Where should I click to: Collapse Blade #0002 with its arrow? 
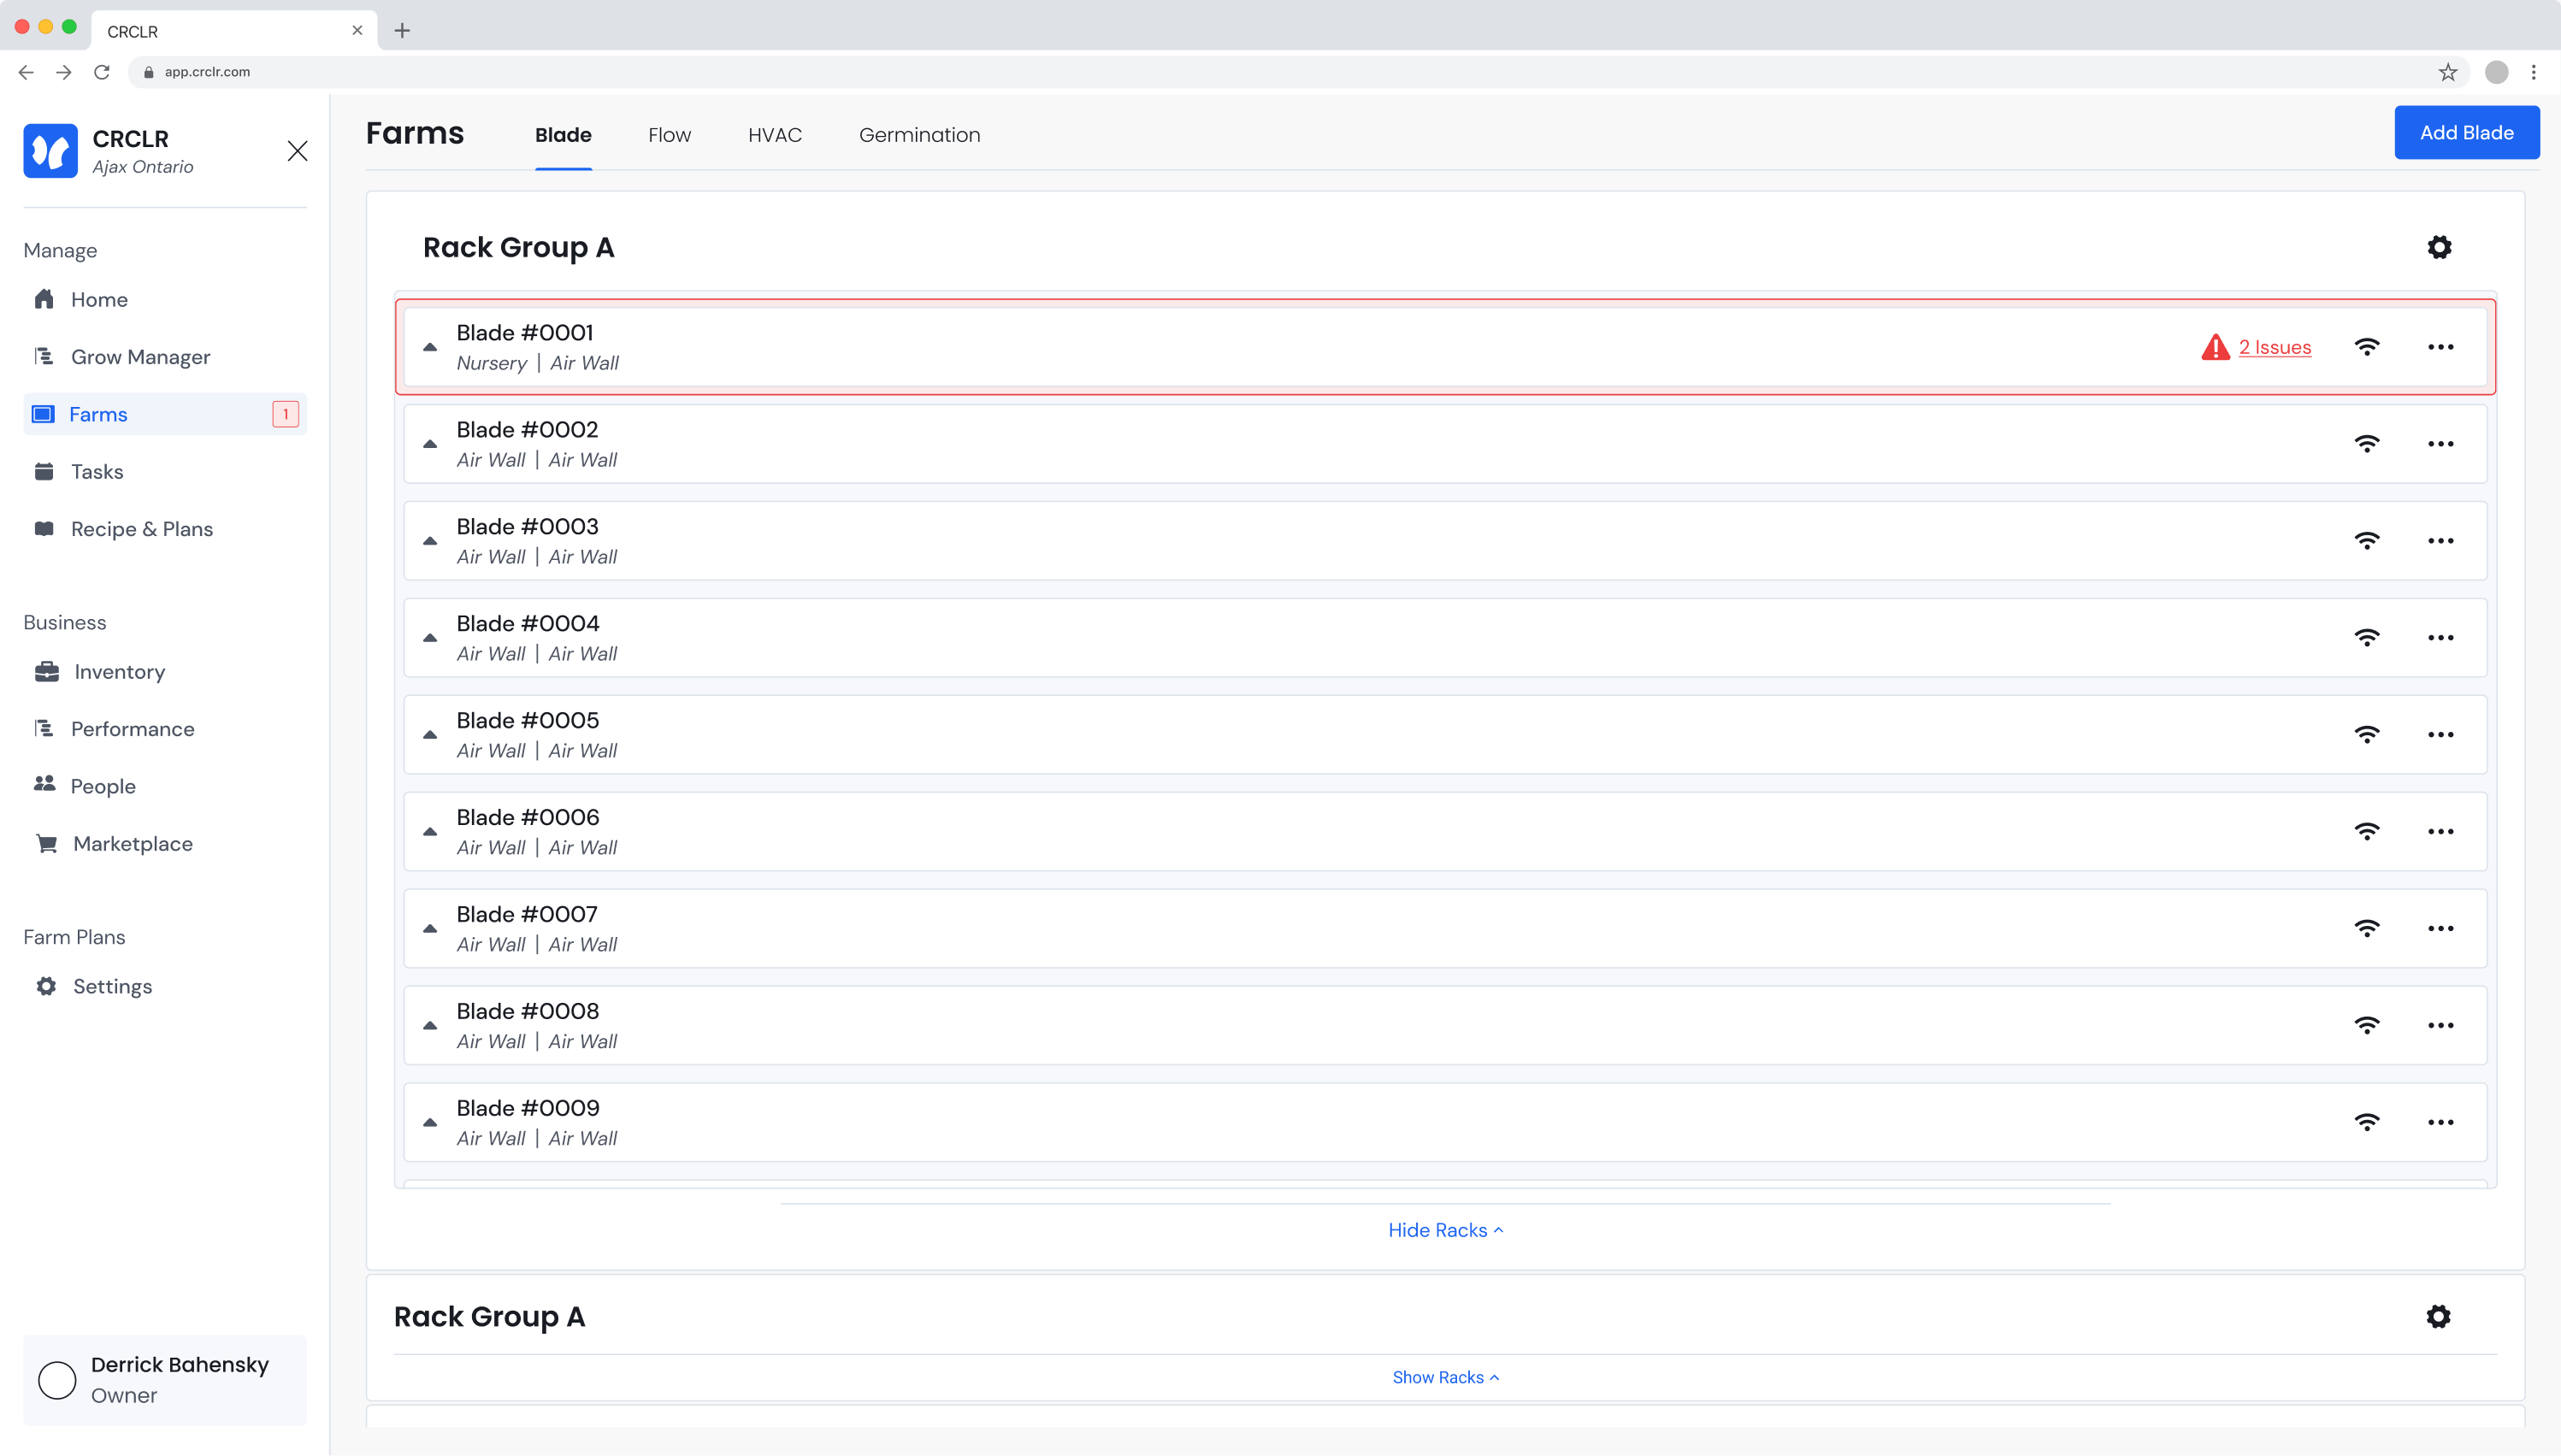click(x=430, y=444)
